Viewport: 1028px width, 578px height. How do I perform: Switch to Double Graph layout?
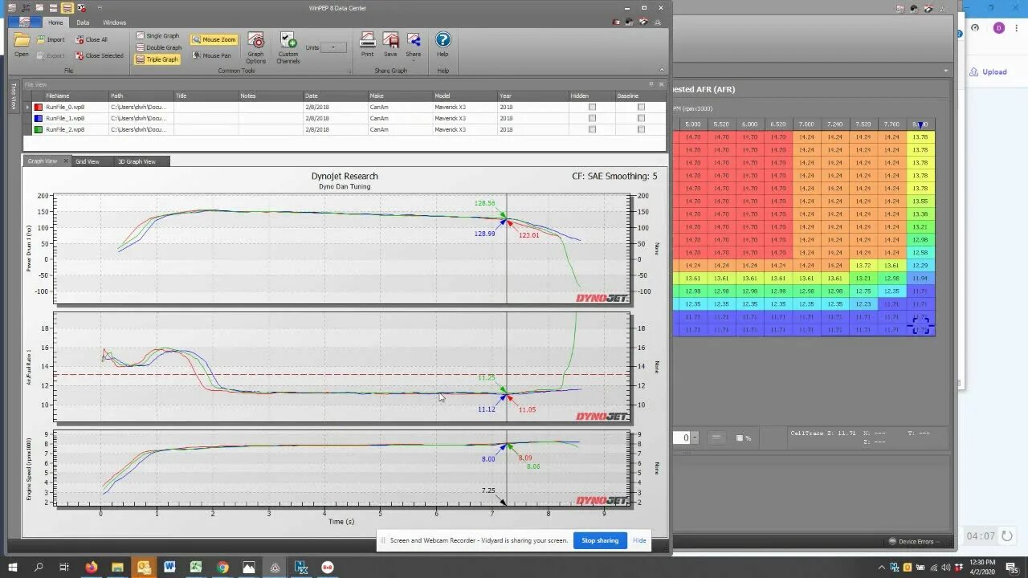pyautogui.click(x=157, y=47)
